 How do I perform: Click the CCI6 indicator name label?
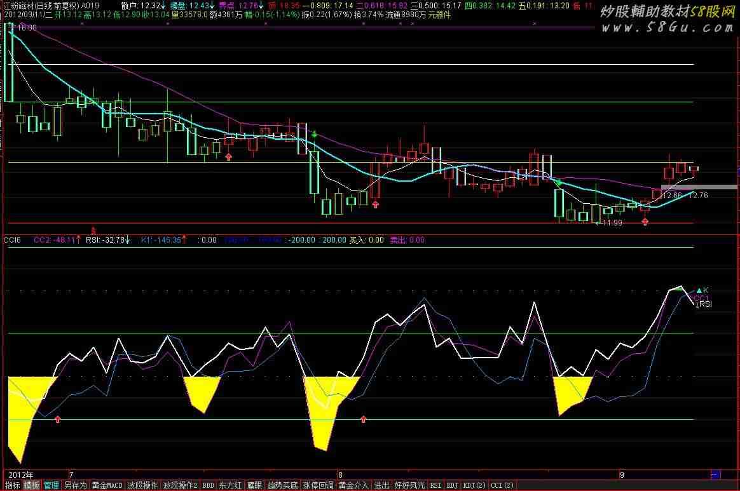tap(12, 240)
